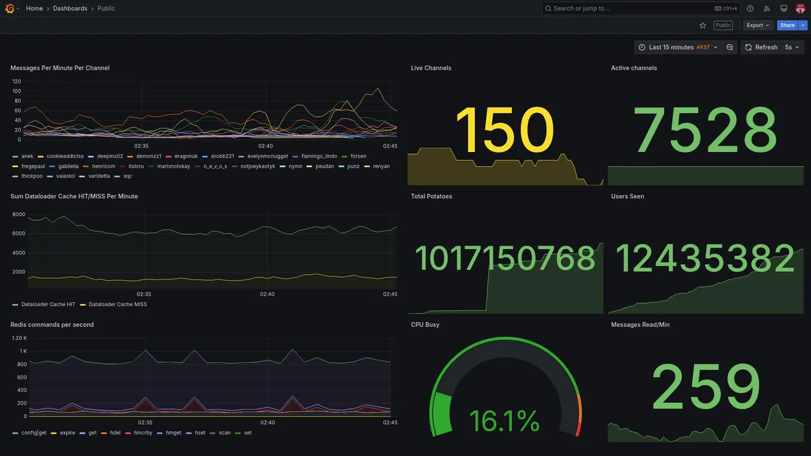Viewport: 811px width, 456px height.
Task: Go to Home in breadcrumb
Action: (x=34, y=8)
